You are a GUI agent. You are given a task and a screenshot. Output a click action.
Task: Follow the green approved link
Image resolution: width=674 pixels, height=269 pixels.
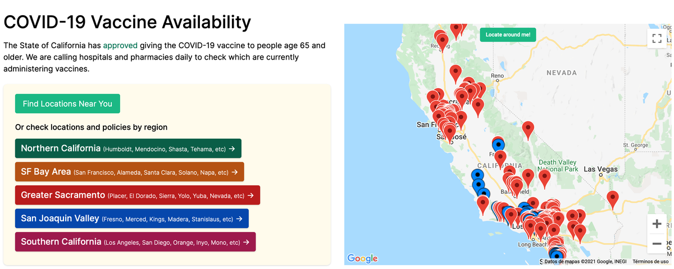(120, 45)
